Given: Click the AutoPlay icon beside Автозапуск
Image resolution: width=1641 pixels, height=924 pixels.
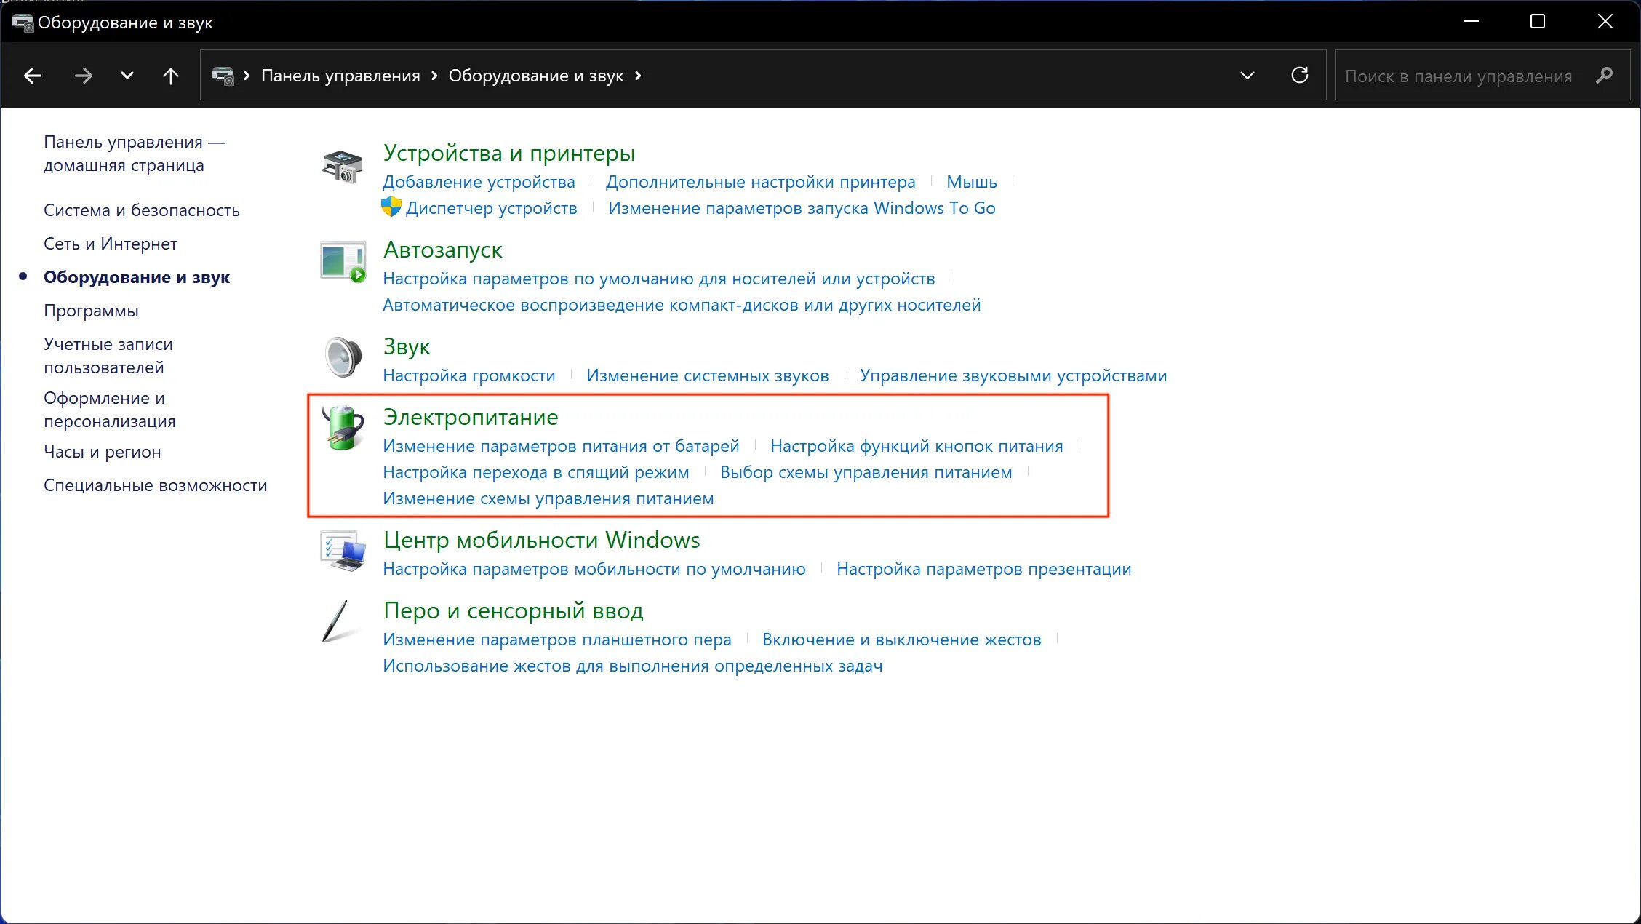Looking at the screenshot, I should (x=343, y=262).
